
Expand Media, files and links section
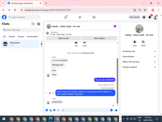(139, 62)
